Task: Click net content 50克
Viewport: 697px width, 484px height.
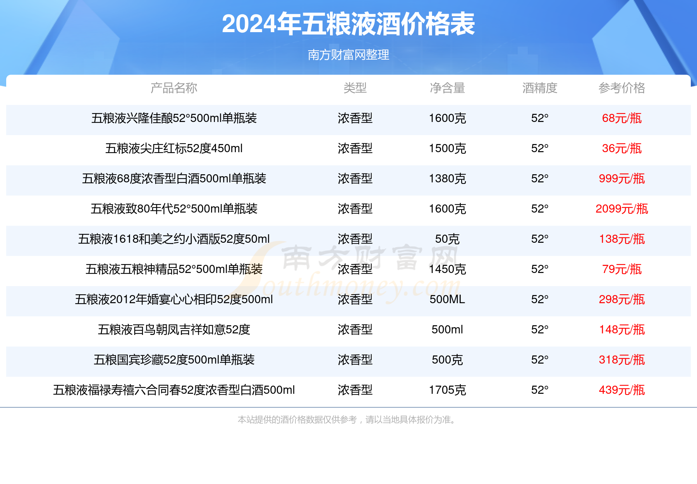Action: 447,239
